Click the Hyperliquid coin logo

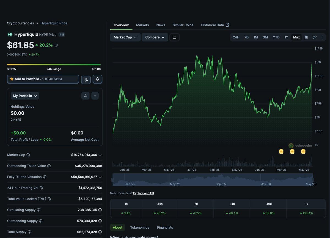[10, 35]
